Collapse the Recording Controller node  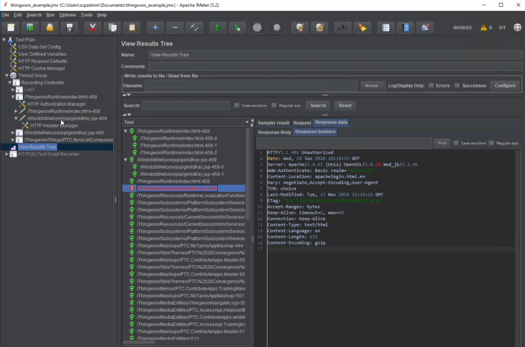[x=10, y=83]
